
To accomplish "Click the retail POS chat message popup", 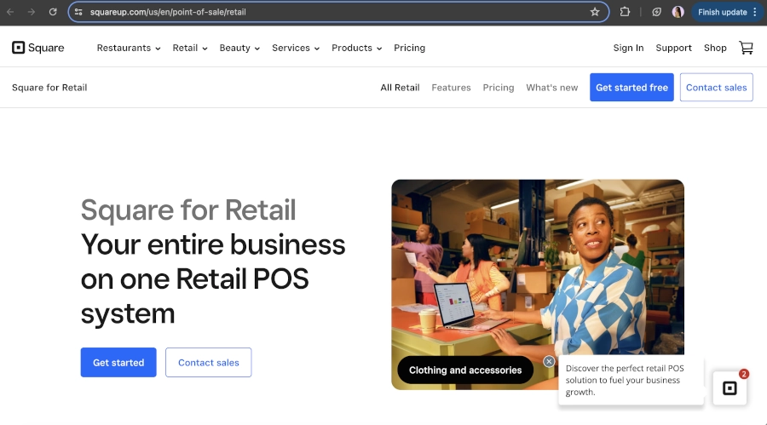I will coord(631,380).
